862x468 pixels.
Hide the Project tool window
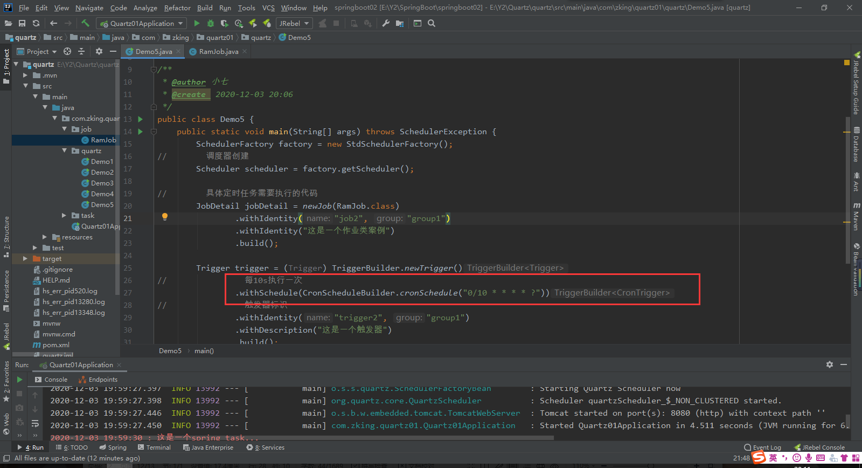point(113,51)
